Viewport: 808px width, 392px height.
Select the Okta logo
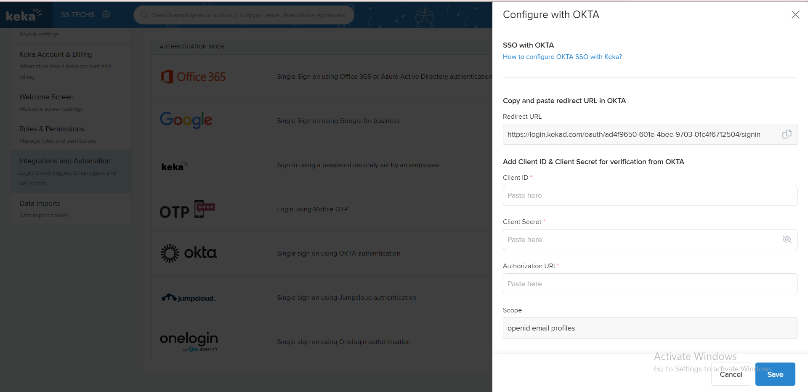pyautogui.click(x=189, y=253)
